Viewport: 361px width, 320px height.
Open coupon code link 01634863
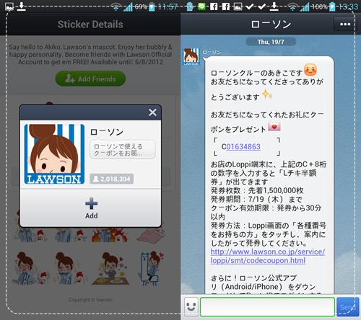pyautogui.click(x=243, y=146)
